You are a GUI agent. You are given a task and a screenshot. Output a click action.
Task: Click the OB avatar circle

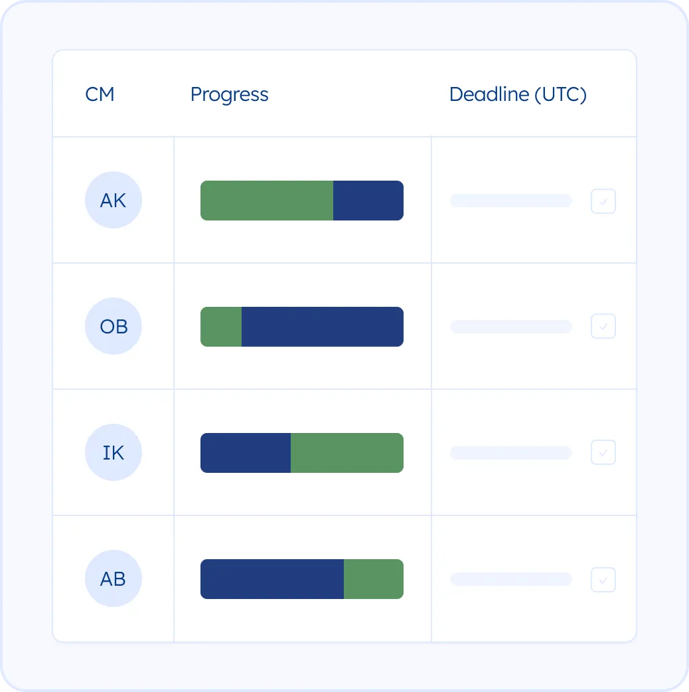point(113,326)
